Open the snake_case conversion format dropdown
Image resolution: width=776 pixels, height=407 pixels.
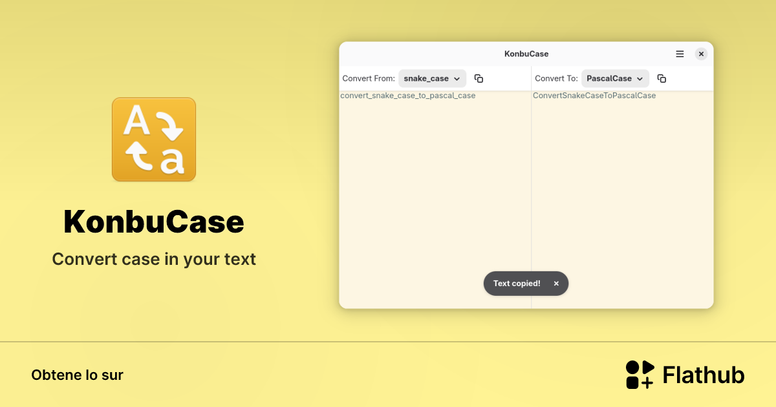(x=432, y=78)
